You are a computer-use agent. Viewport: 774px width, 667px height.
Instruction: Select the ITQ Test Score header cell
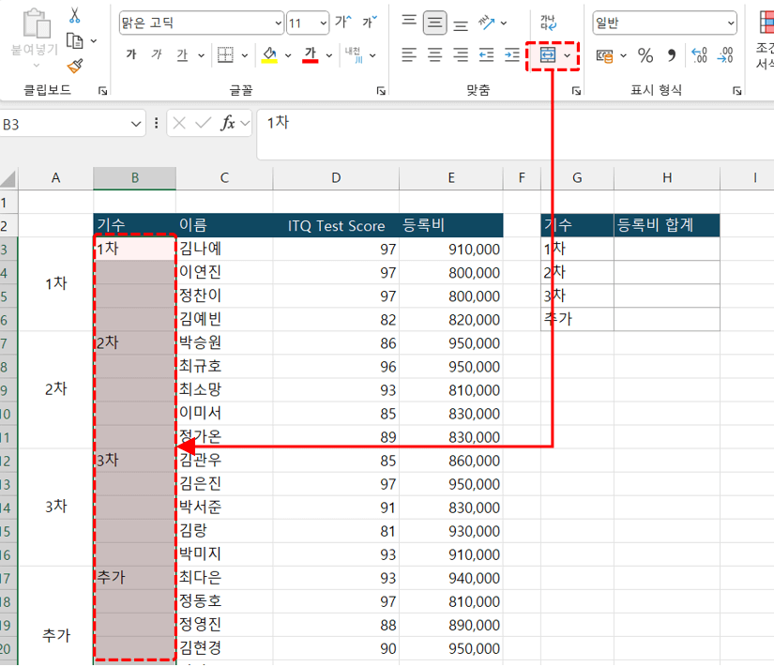click(336, 225)
